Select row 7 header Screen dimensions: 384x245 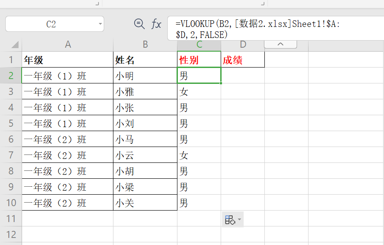11,155
